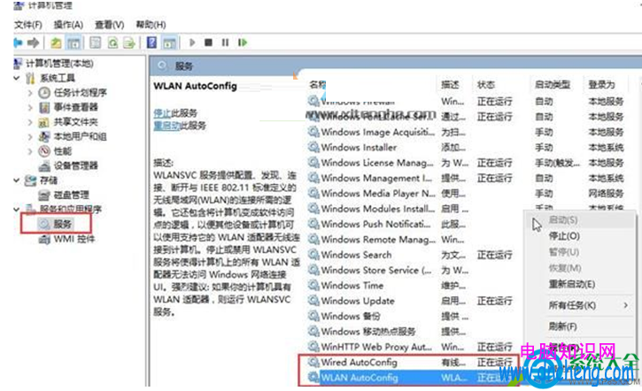Click the Forward arrow in the toolbar

[x=33, y=42]
